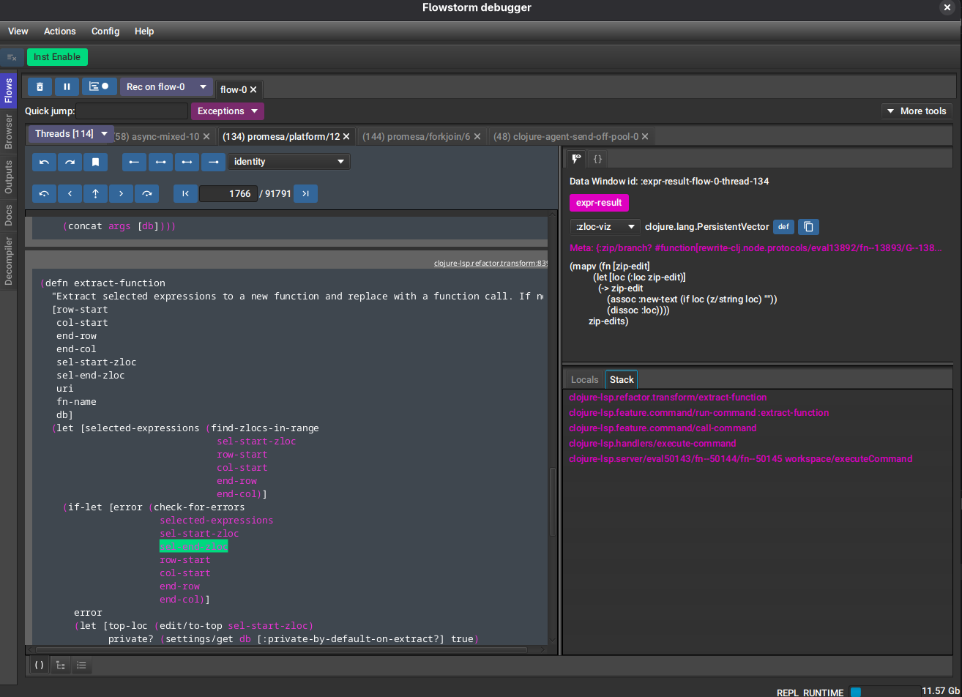Switch to the flow-0 tab
962x697 pixels.
(234, 89)
